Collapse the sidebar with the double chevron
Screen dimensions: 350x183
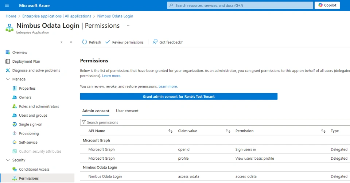tap(71, 42)
